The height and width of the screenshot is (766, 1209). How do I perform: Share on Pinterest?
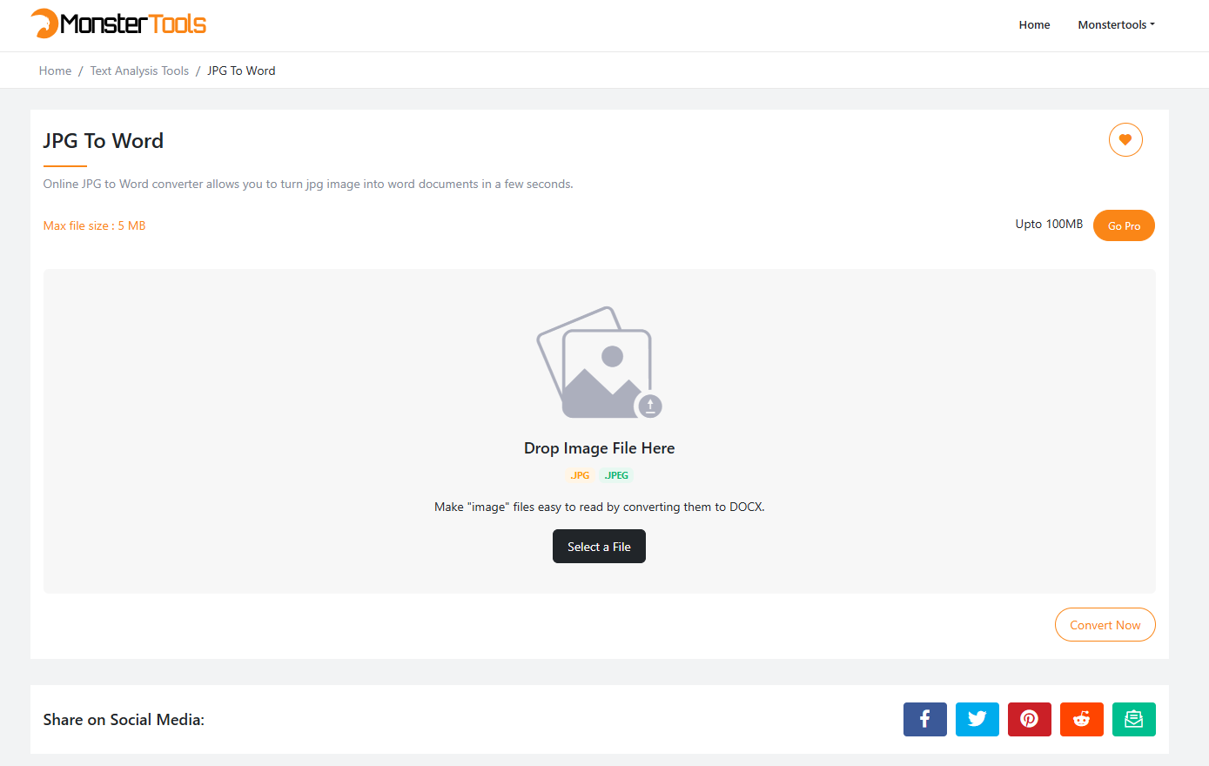click(1029, 719)
